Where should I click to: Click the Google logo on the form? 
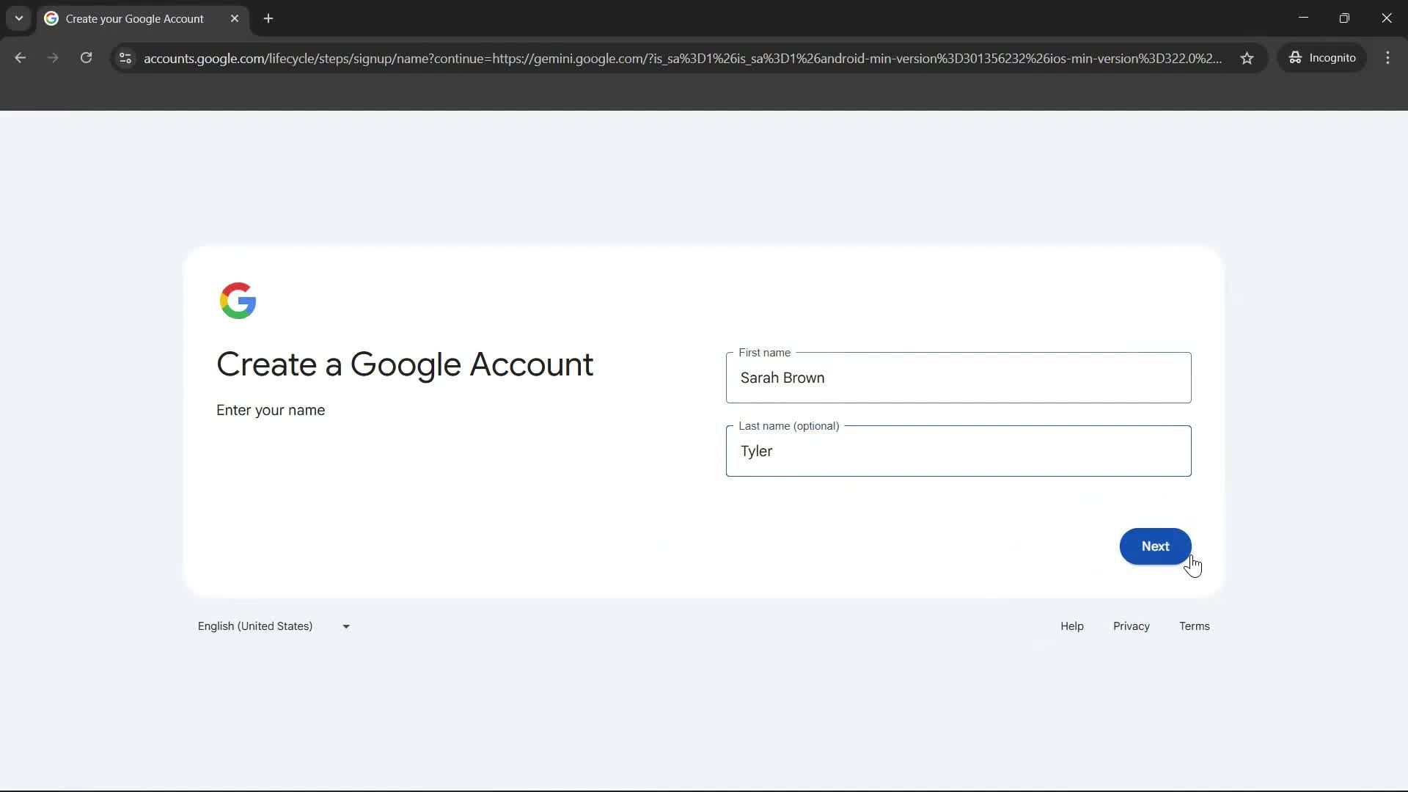(238, 300)
